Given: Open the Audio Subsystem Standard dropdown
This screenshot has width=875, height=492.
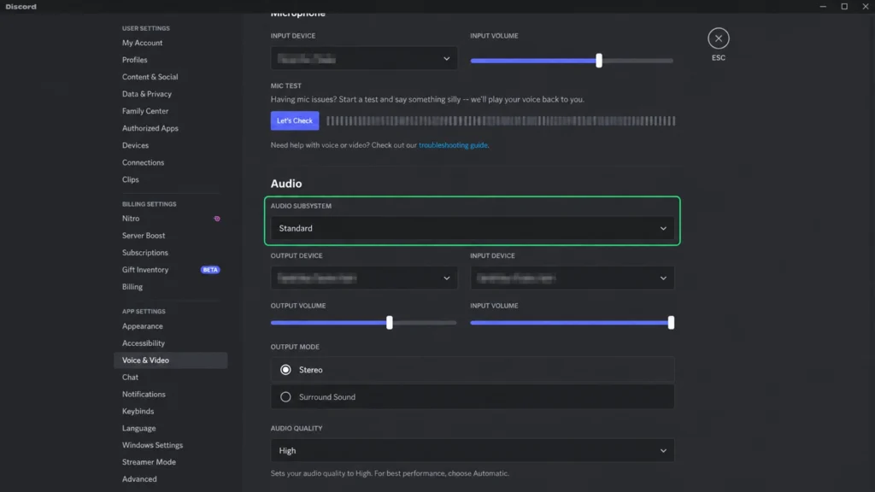Looking at the screenshot, I should (472, 228).
